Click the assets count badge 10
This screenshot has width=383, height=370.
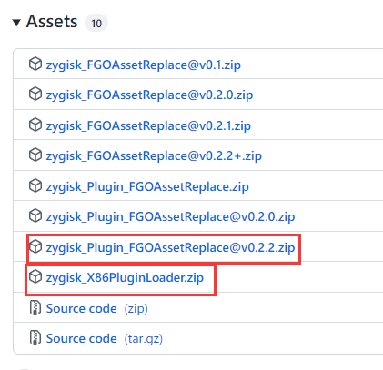[x=96, y=23]
